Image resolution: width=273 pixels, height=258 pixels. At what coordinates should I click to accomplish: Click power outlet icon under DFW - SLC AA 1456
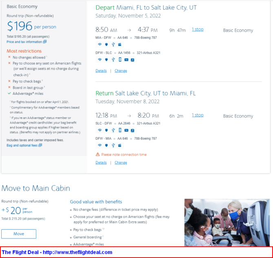pyautogui.click(x=106, y=60)
